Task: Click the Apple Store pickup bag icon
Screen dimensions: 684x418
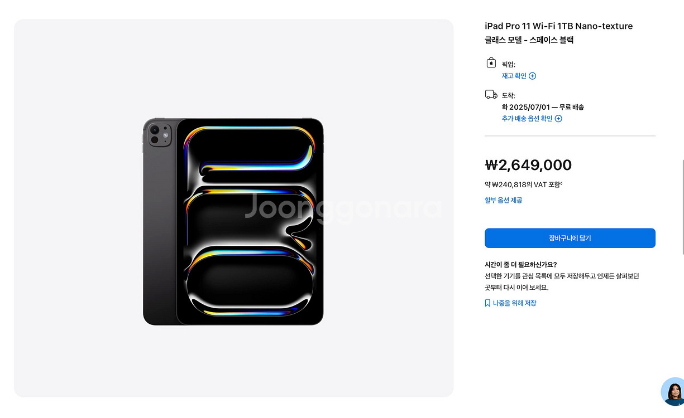Action: [x=491, y=62]
